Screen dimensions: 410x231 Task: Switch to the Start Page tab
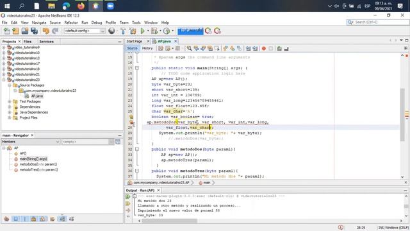(135, 41)
